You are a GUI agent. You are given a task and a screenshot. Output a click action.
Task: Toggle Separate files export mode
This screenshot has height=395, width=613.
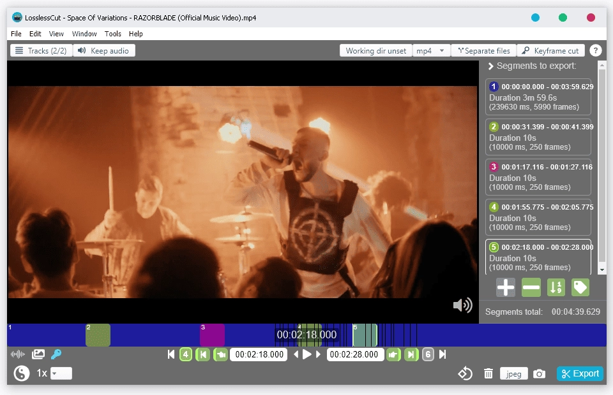coord(484,51)
